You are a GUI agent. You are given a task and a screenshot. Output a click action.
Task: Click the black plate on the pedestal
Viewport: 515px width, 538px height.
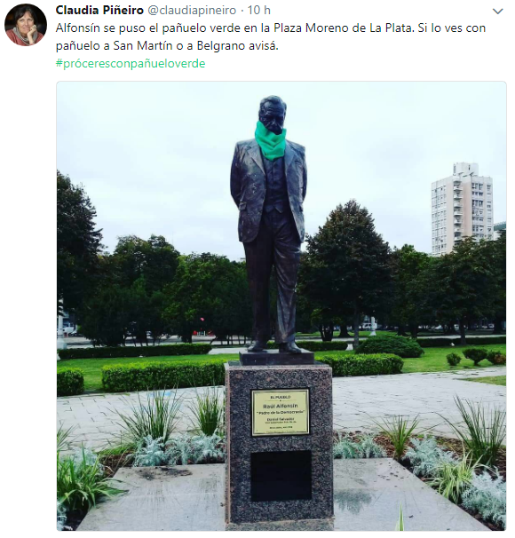point(281,476)
